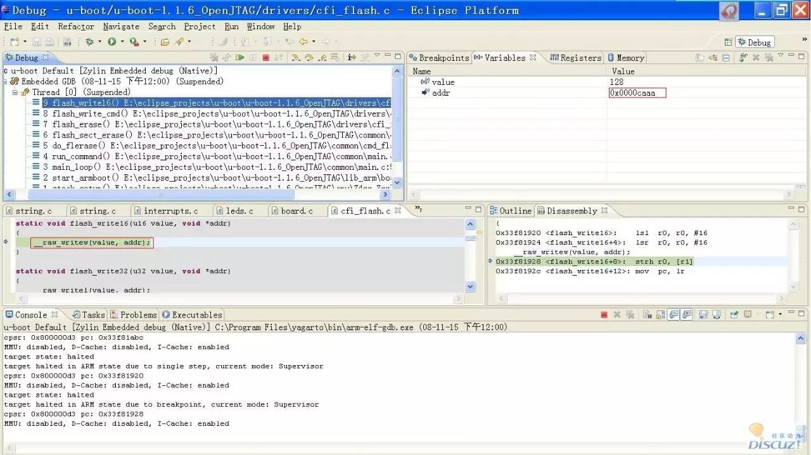Collapse all variables in Variables view
Viewport: 811px width, 455px height.
pyautogui.click(x=726, y=58)
